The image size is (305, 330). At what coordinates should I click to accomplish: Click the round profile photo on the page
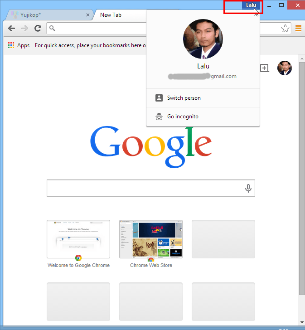click(x=285, y=68)
